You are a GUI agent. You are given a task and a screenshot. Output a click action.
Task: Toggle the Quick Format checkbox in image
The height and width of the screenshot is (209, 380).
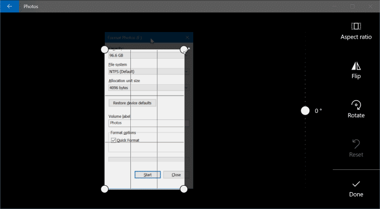pos(113,140)
